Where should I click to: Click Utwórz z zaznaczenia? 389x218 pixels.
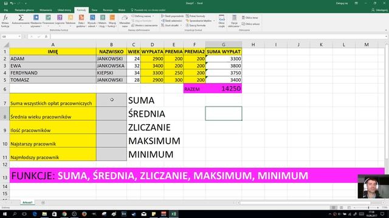click(145, 25)
